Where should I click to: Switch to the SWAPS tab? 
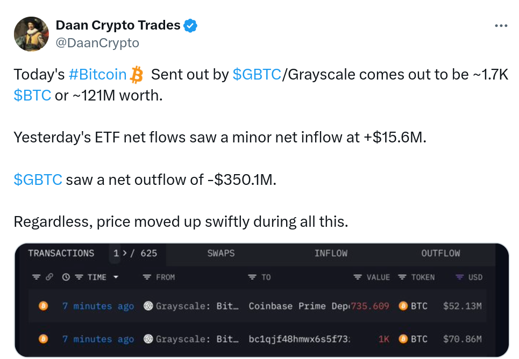coord(221,254)
